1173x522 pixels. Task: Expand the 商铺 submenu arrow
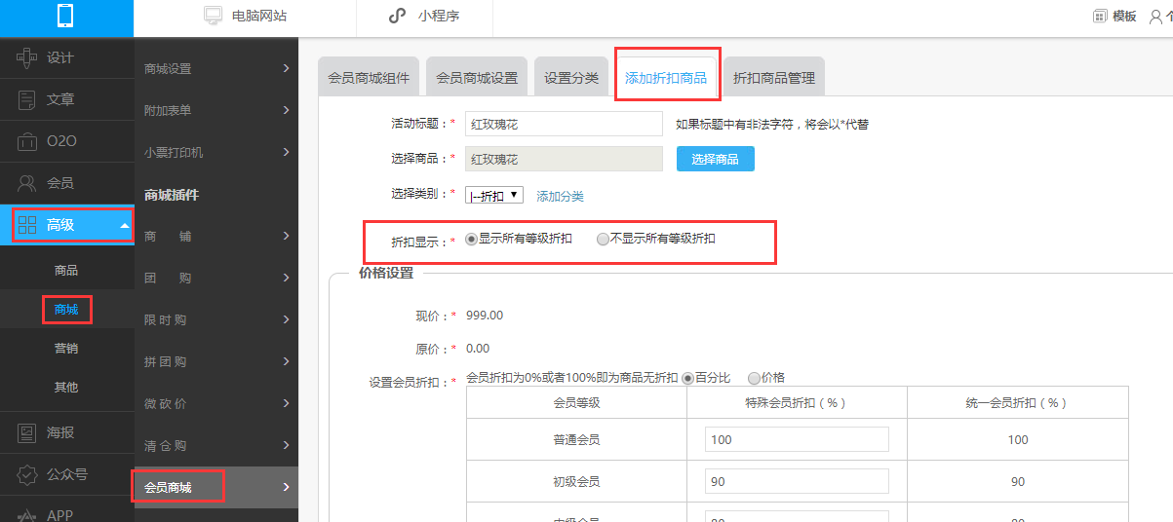(286, 236)
